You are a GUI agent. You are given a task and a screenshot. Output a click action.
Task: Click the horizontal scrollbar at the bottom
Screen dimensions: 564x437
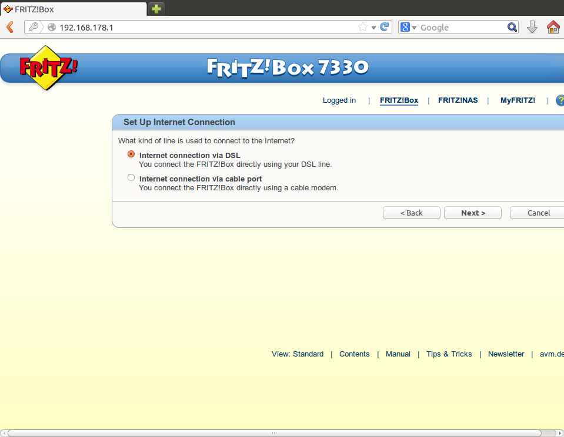pyautogui.click(x=273, y=433)
